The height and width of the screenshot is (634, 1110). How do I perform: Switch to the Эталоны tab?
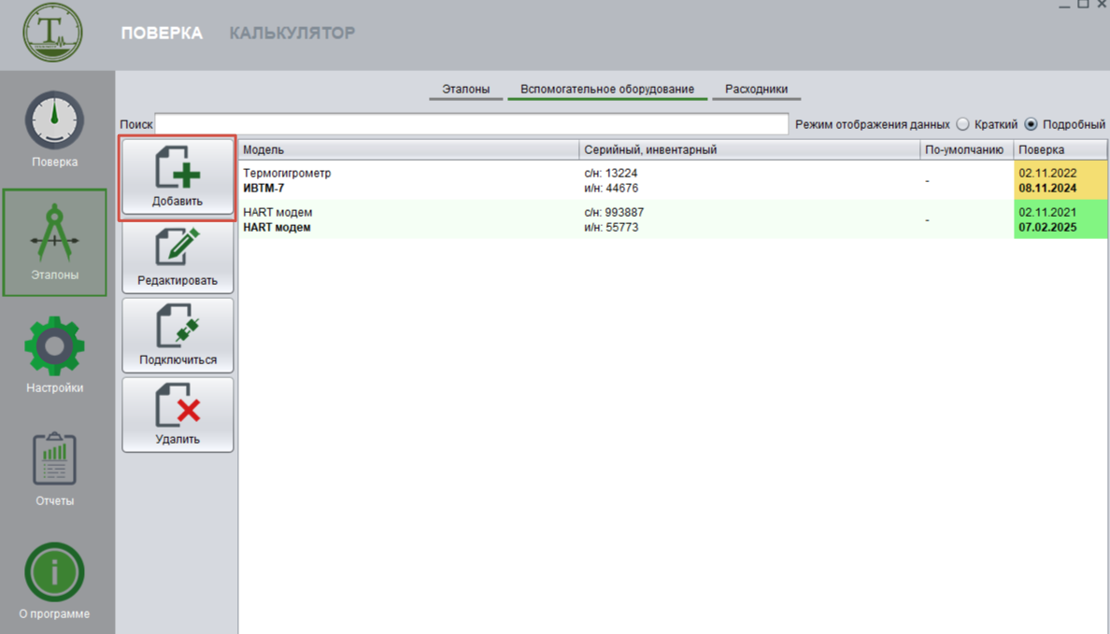point(465,90)
